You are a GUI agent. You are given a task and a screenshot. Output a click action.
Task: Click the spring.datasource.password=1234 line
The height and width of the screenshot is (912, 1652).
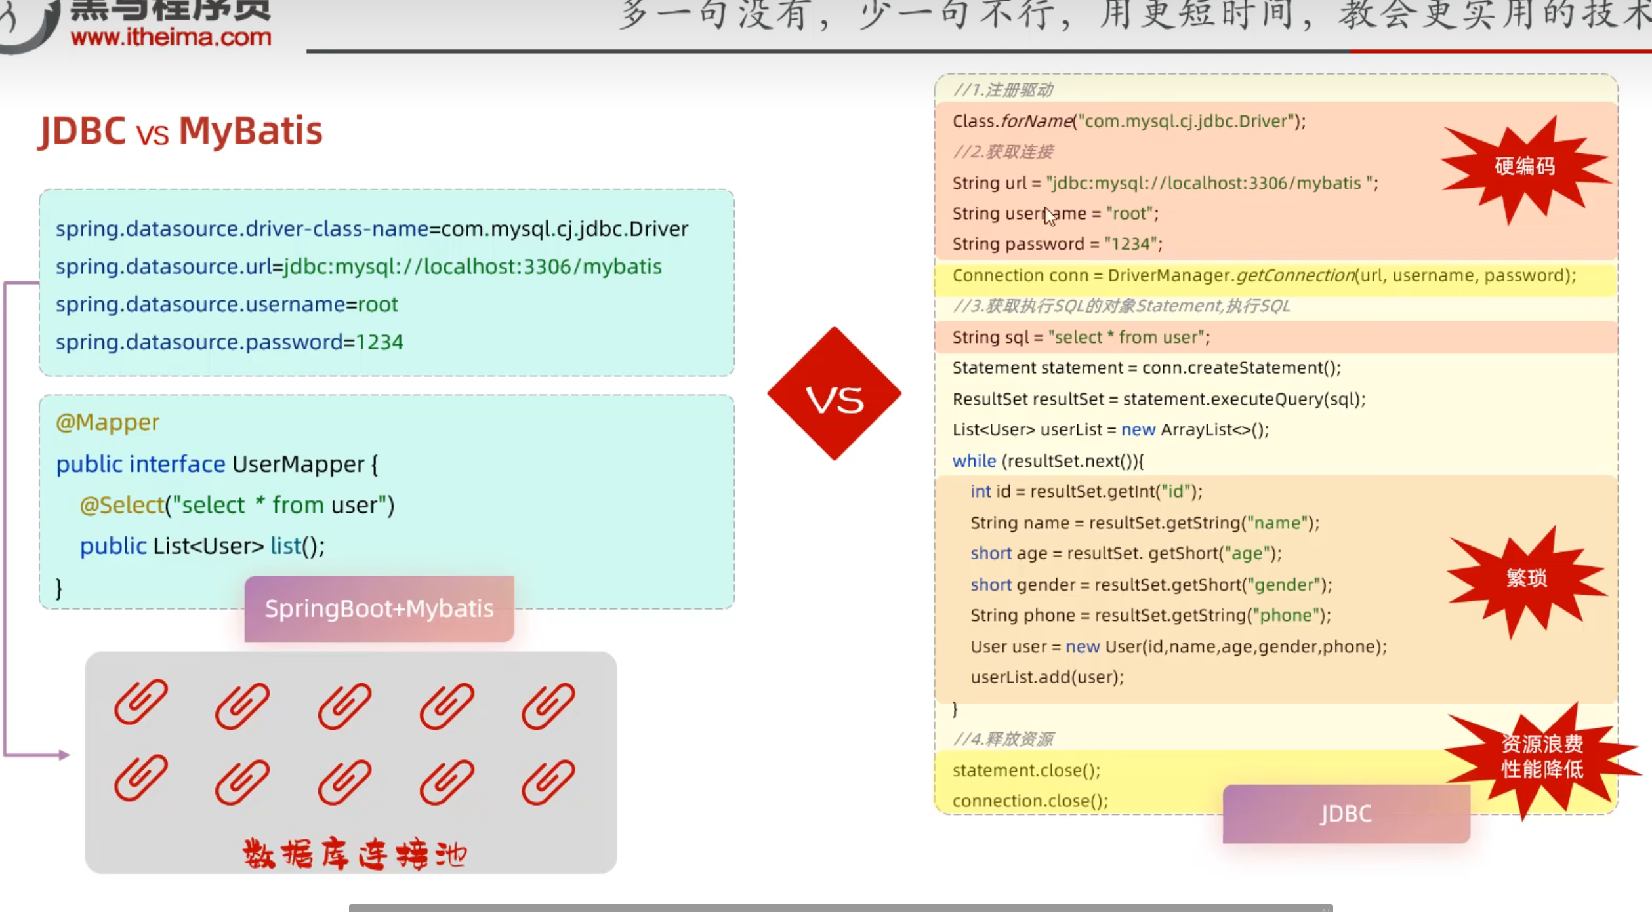coord(230,342)
